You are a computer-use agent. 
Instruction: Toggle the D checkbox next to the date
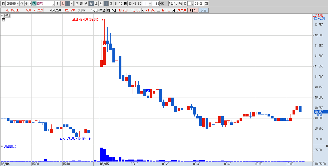(189, 3)
